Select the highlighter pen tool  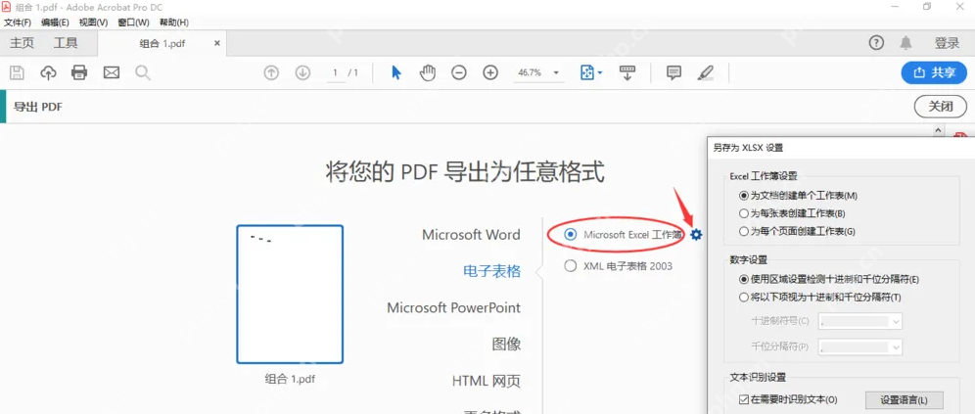[x=705, y=72]
